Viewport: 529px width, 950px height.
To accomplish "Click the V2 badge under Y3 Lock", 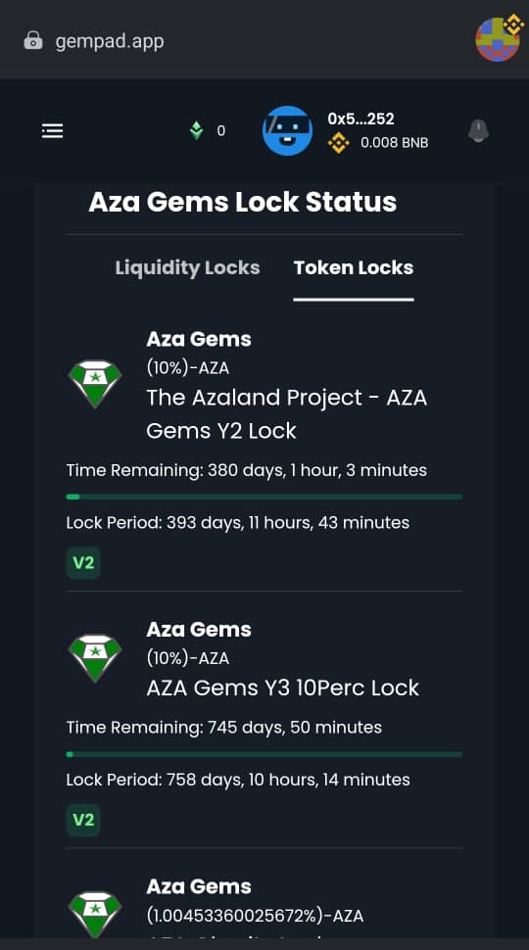I will [83, 820].
